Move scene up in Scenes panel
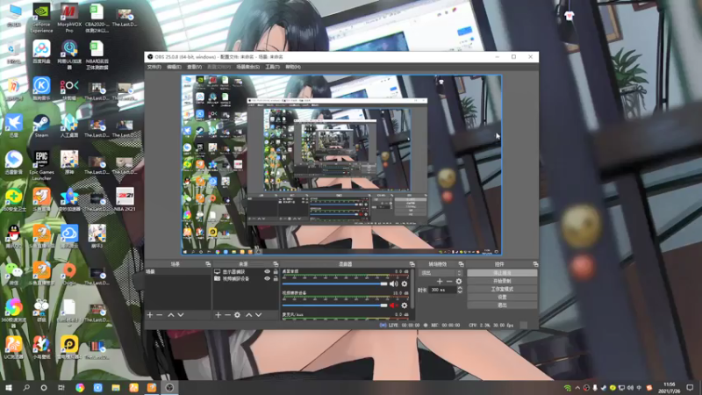702x395 pixels. click(x=170, y=315)
